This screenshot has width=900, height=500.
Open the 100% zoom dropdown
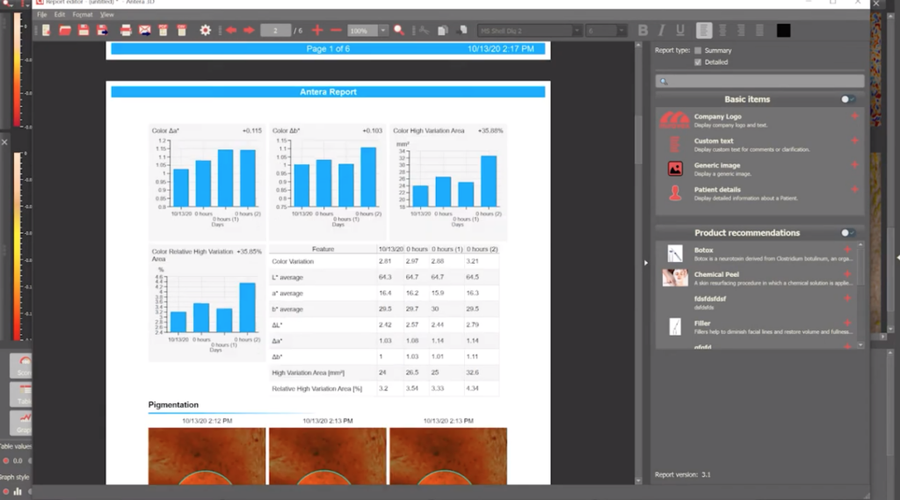tap(383, 31)
